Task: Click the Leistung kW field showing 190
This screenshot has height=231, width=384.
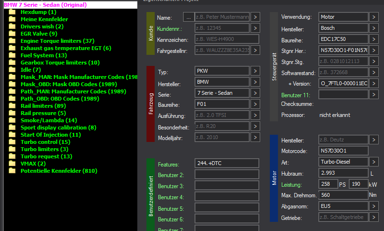Action: point(358,184)
